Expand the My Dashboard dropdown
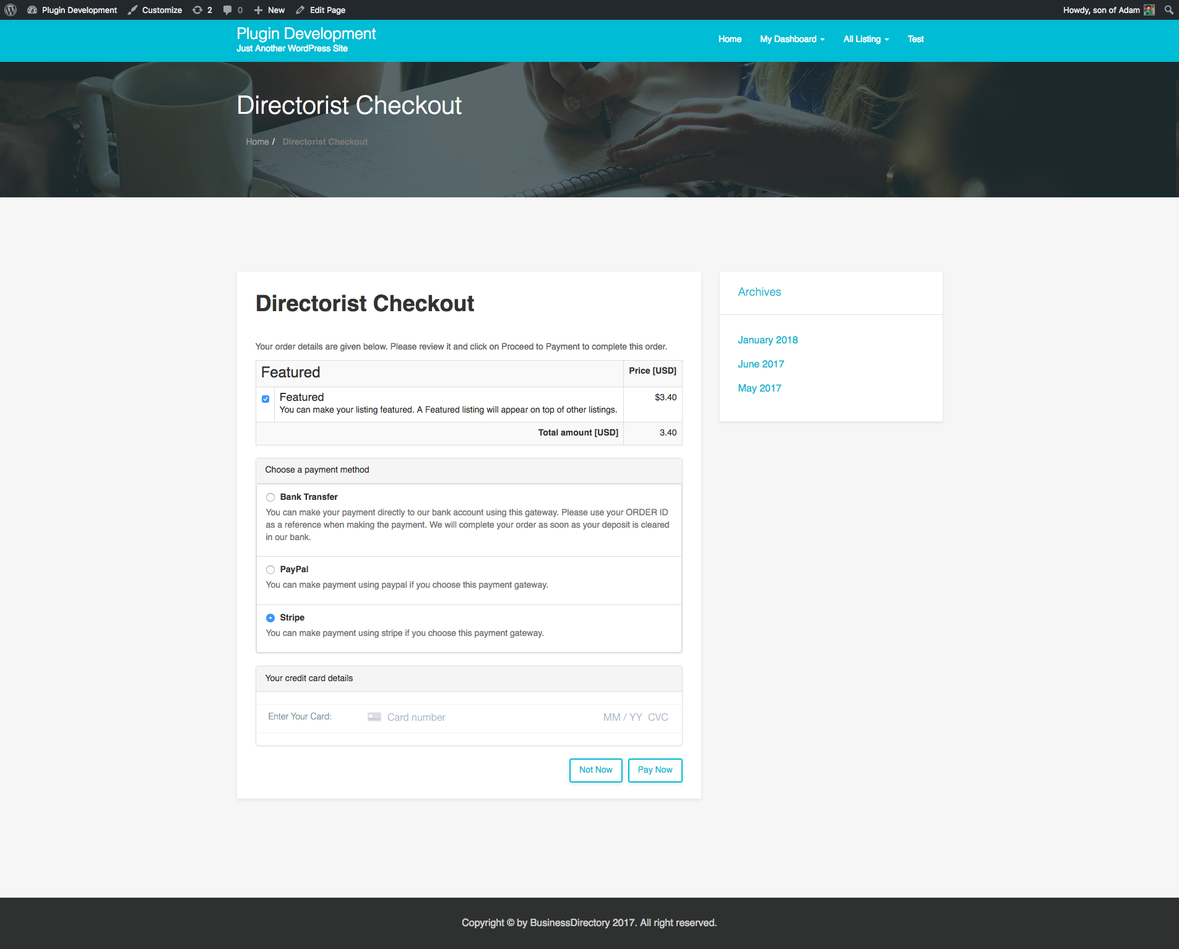This screenshot has width=1179, height=949. (792, 39)
